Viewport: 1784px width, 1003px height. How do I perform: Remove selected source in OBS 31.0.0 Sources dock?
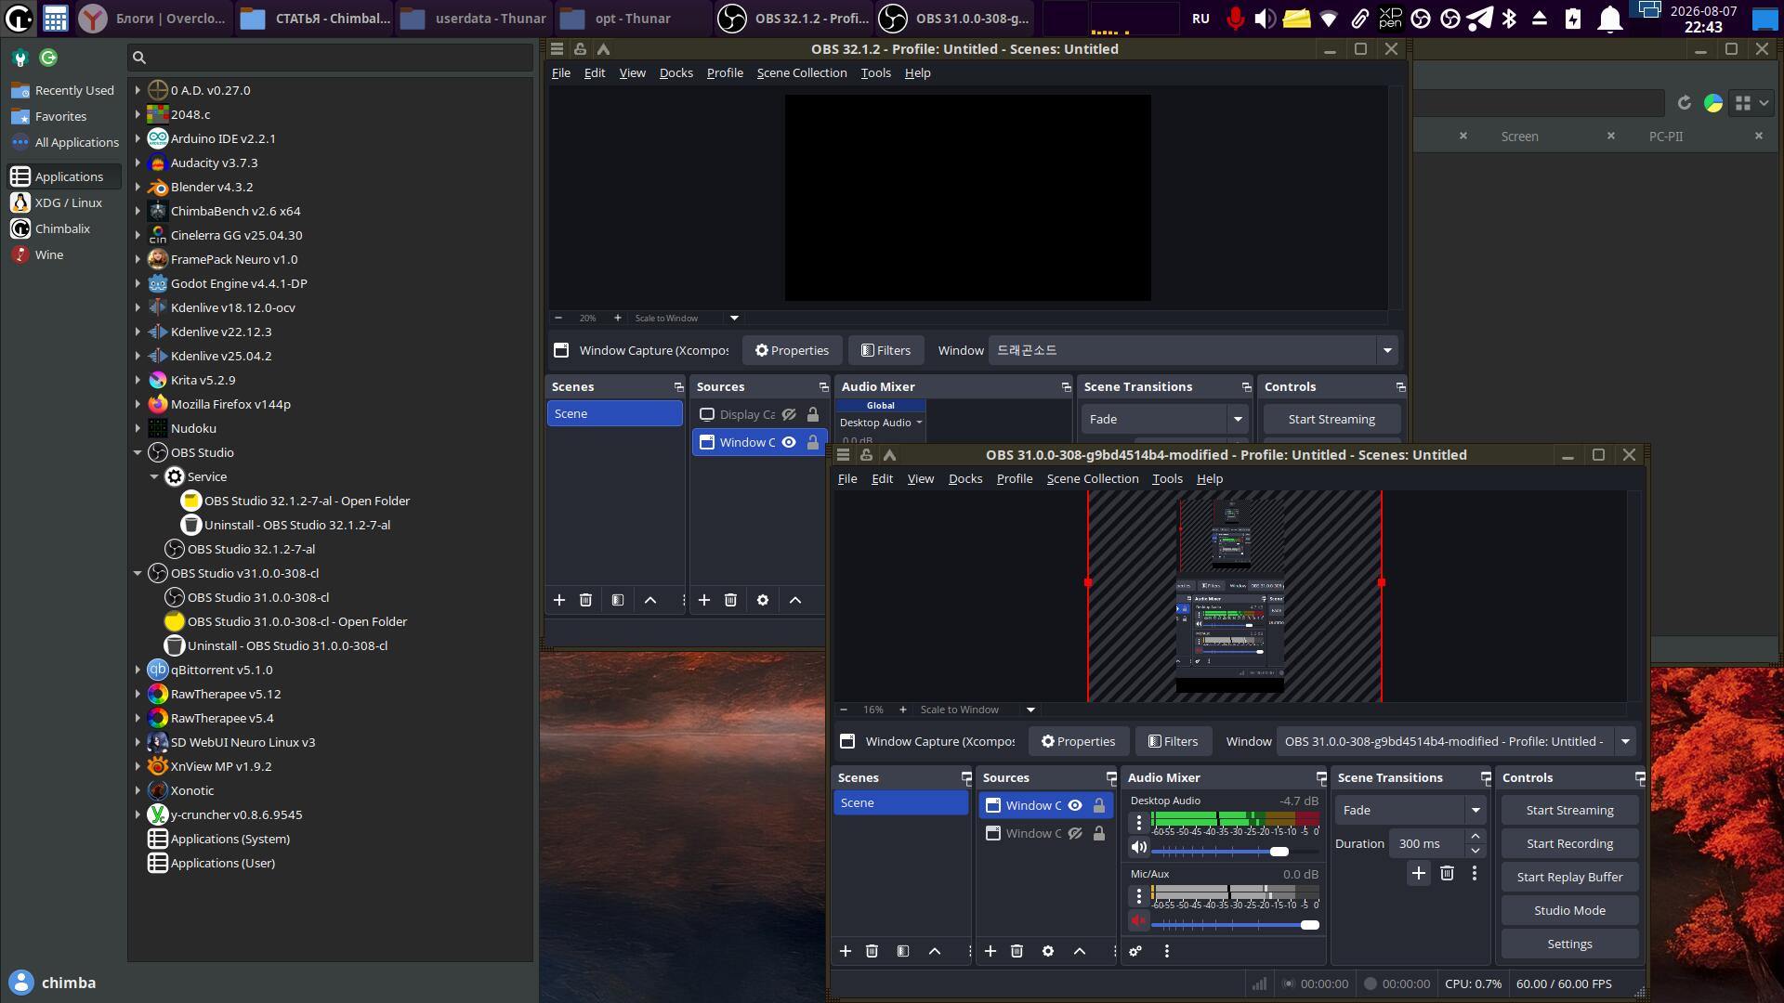pyautogui.click(x=1017, y=951)
